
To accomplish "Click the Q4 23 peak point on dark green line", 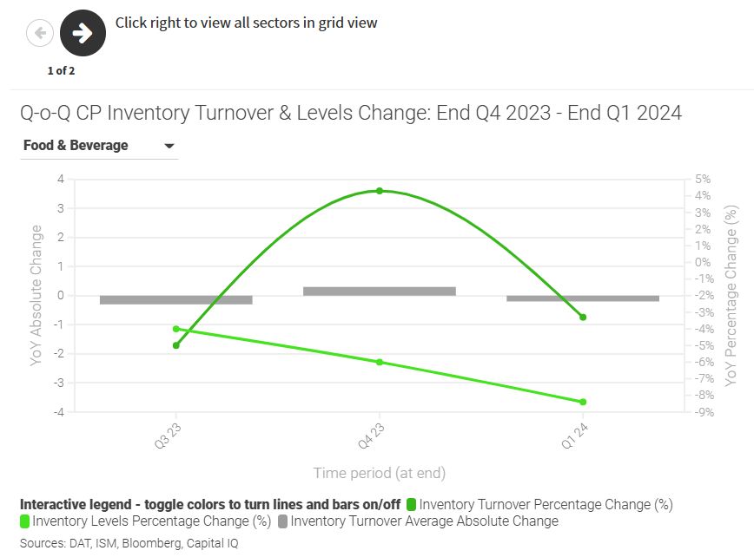I will [380, 191].
